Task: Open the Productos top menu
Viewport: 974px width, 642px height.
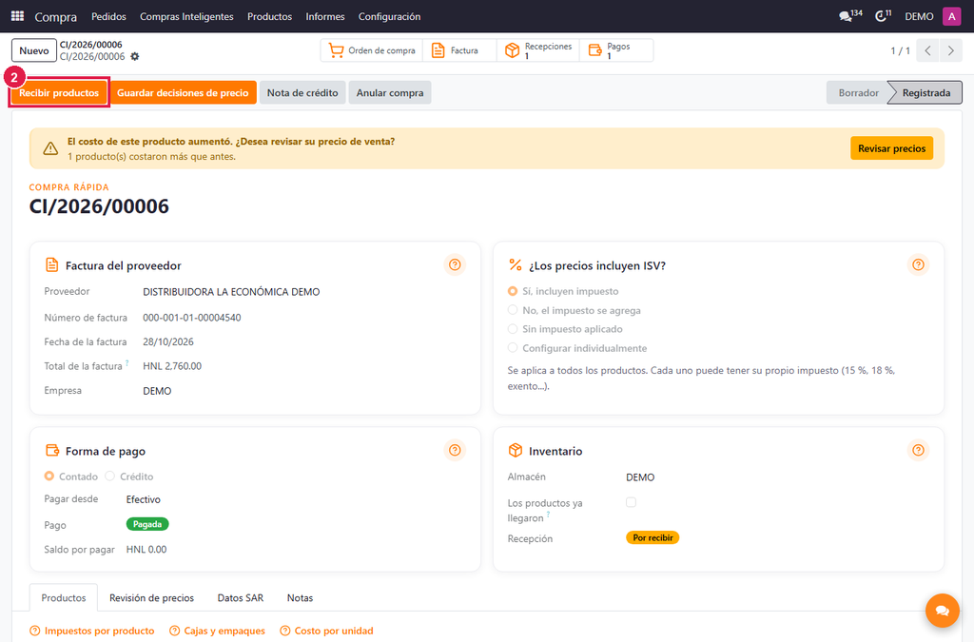Action: point(269,17)
